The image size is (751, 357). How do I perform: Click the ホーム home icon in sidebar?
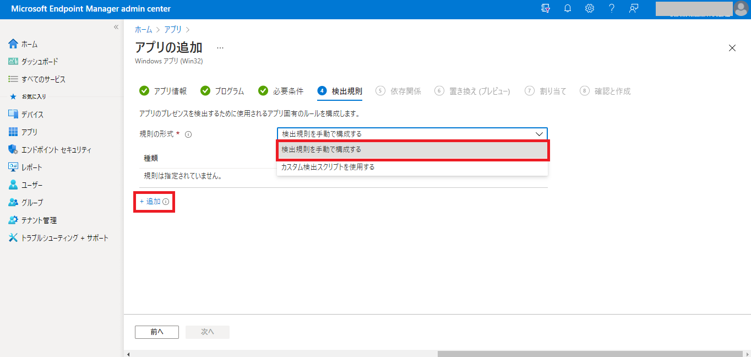click(x=13, y=44)
